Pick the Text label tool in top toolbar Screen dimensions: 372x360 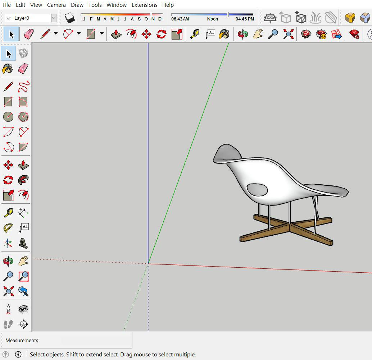(210, 34)
